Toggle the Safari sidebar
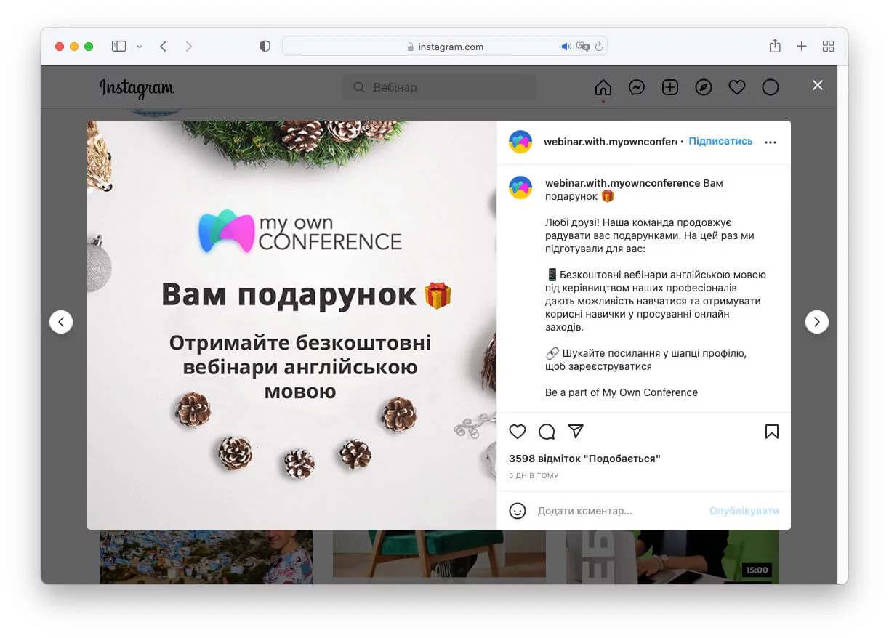Screen dimensions: 889x638 pos(118,45)
